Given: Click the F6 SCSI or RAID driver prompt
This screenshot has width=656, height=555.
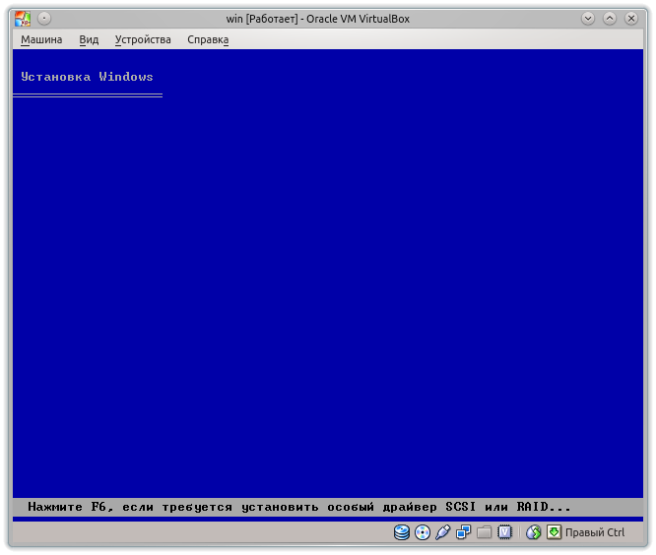Looking at the screenshot, I should click(298, 507).
